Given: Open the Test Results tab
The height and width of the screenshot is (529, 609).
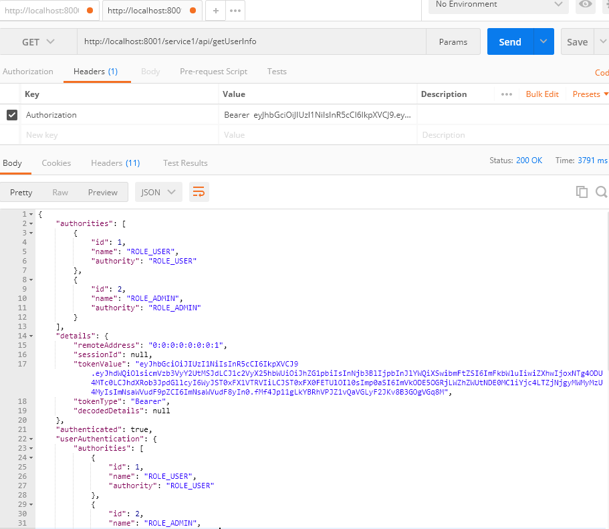Looking at the screenshot, I should [185, 163].
